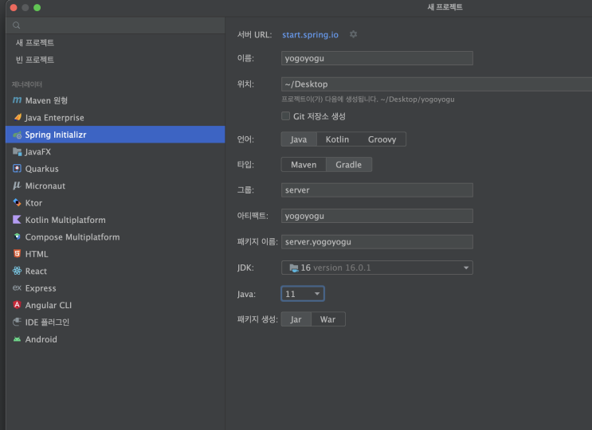Click the Spring Initializr leaf icon

tap(18, 135)
